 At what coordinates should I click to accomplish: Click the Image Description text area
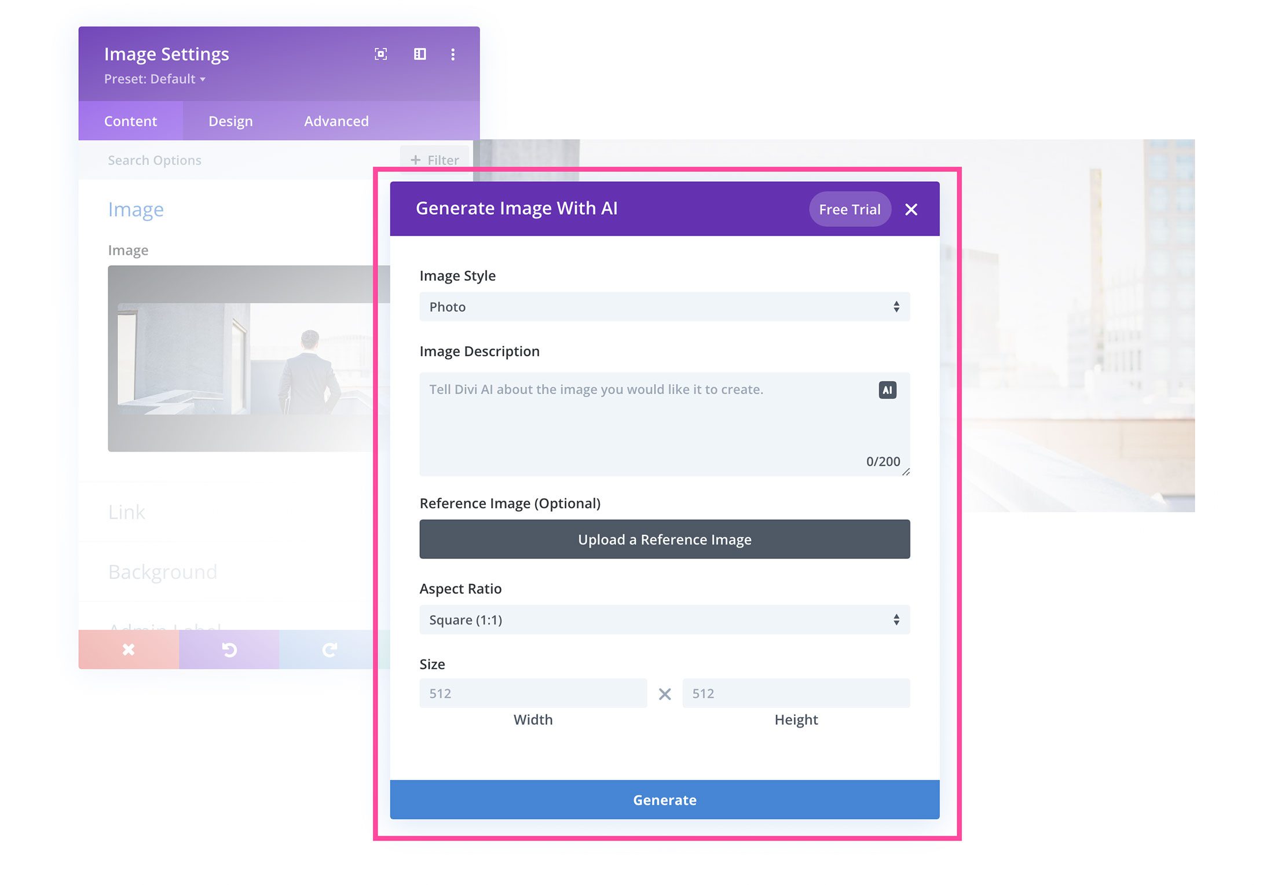tap(663, 422)
